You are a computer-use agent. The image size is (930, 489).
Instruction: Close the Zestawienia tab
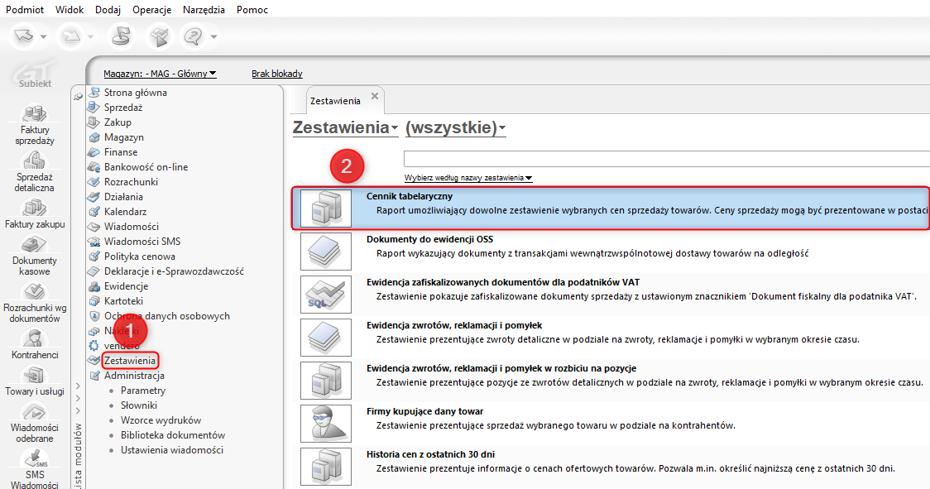click(x=374, y=95)
